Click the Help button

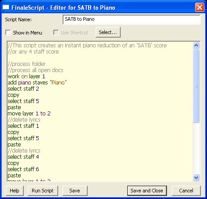click(15, 191)
